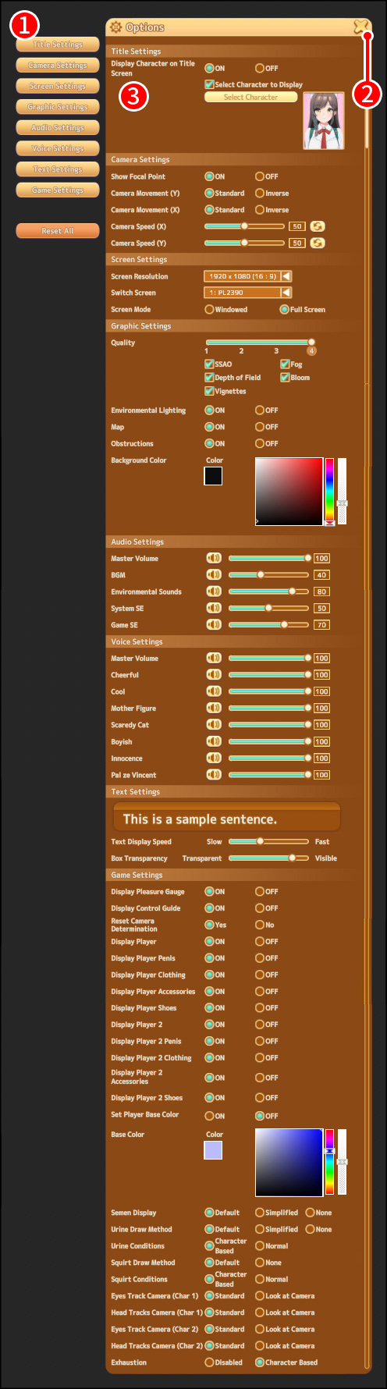The width and height of the screenshot is (387, 1389).
Task: Mute Environmental Sounds speaker icon
Action: (213, 591)
